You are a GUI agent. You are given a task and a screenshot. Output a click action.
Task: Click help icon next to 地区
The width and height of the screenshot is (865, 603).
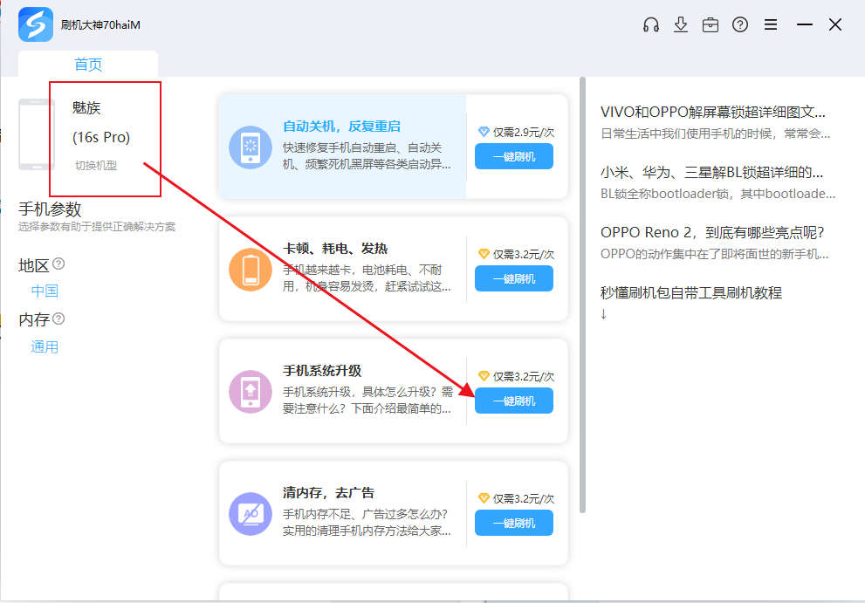(58, 264)
